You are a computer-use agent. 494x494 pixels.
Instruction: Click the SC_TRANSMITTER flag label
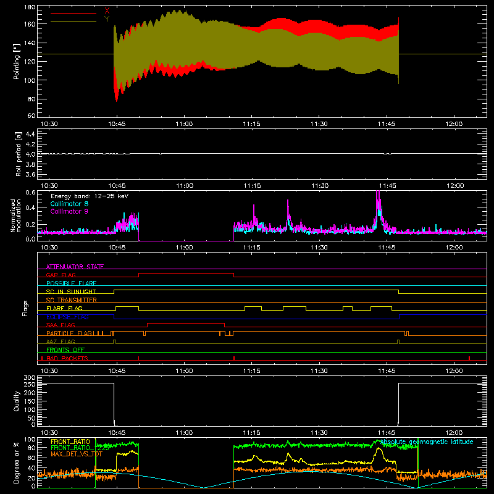coord(72,299)
